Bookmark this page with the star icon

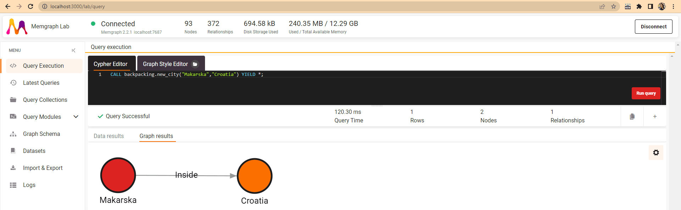pyautogui.click(x=614, y=6)
